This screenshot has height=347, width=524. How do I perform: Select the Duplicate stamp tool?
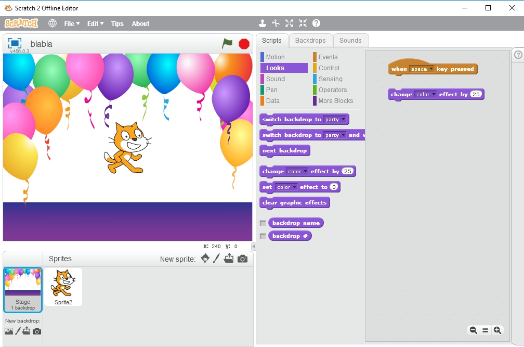point(263,23)
